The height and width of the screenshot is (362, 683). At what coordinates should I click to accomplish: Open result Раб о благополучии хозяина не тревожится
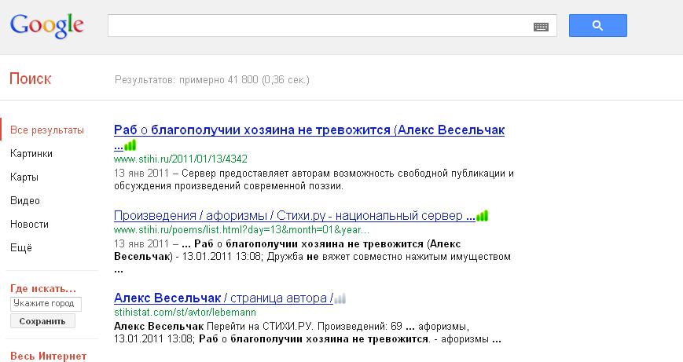[309, 130]
